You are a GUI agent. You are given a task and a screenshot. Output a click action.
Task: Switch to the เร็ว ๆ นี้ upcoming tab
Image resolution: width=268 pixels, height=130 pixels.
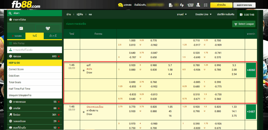53,36
